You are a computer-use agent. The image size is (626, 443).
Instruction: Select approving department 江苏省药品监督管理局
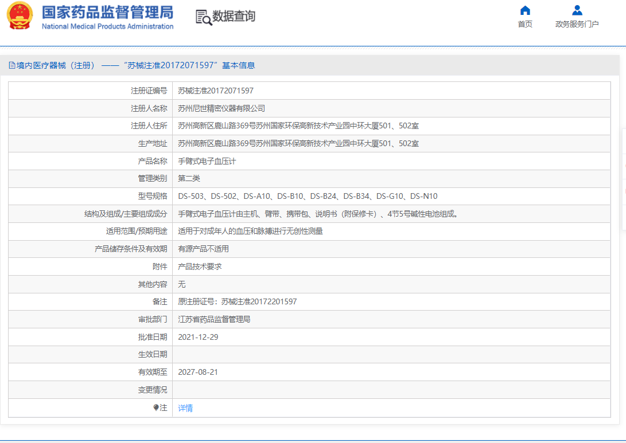pyautogui.click(x=214, y=319)
